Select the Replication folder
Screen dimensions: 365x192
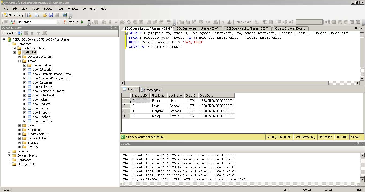24,160
